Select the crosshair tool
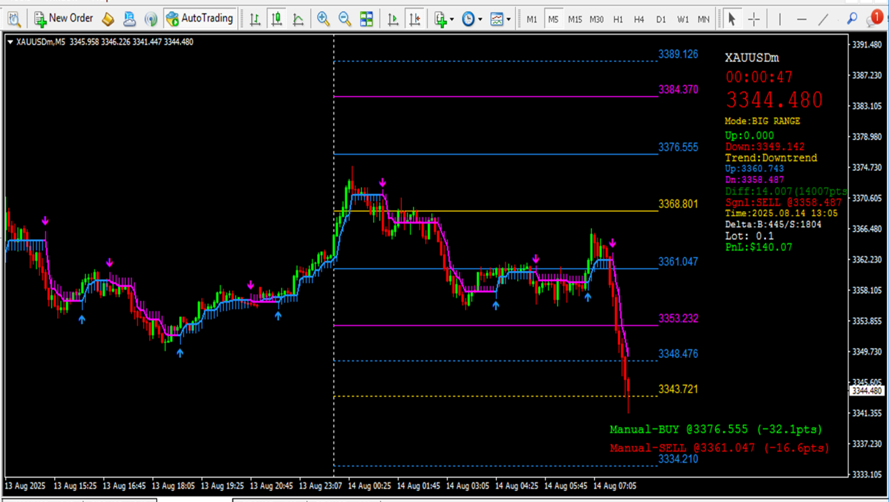Viewport: 889px width, 502px height. [754, 19]
